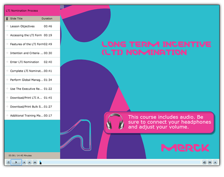
Task: Toggle the TOC panel button
Action: (210, 162)
